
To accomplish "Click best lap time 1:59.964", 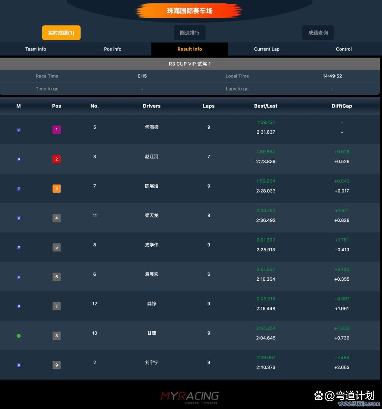I will tap(266, 181).
